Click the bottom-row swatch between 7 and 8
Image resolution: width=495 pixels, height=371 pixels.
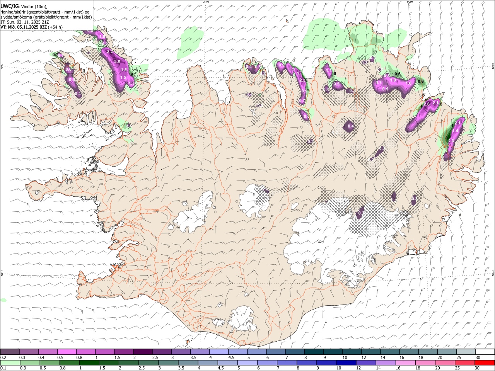pyautogui.click(x=287, y=362)
